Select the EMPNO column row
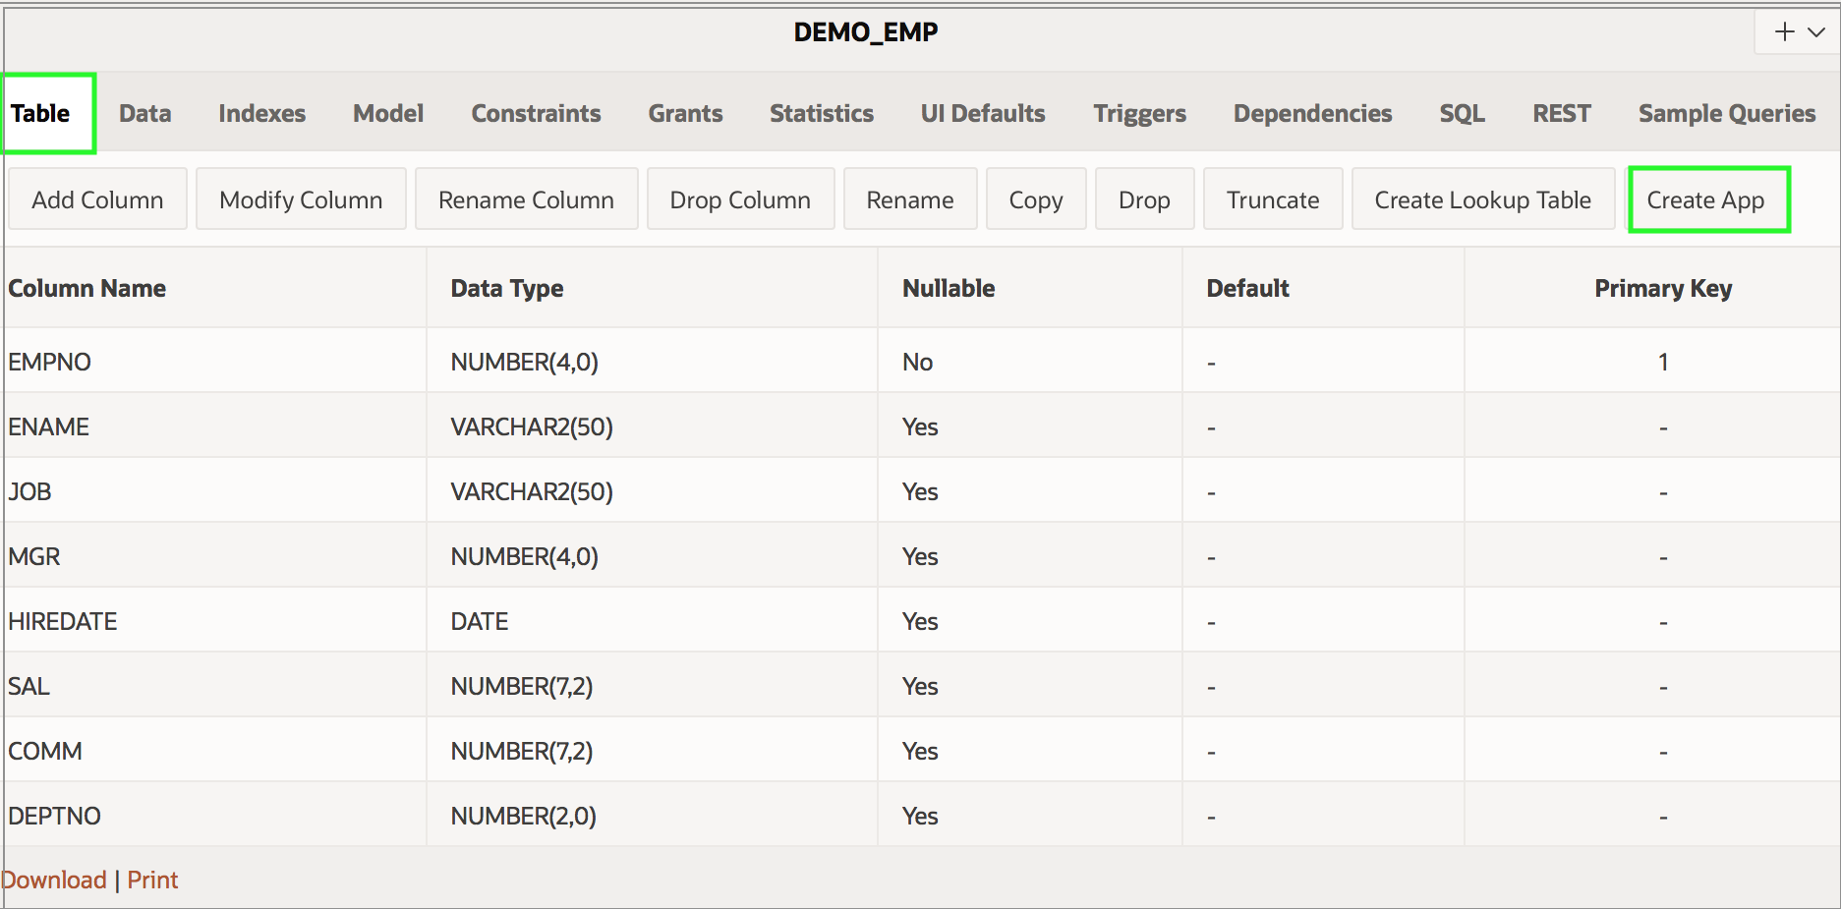The height and width of the screenshot is (909, 1841). (x=50, y=362)
